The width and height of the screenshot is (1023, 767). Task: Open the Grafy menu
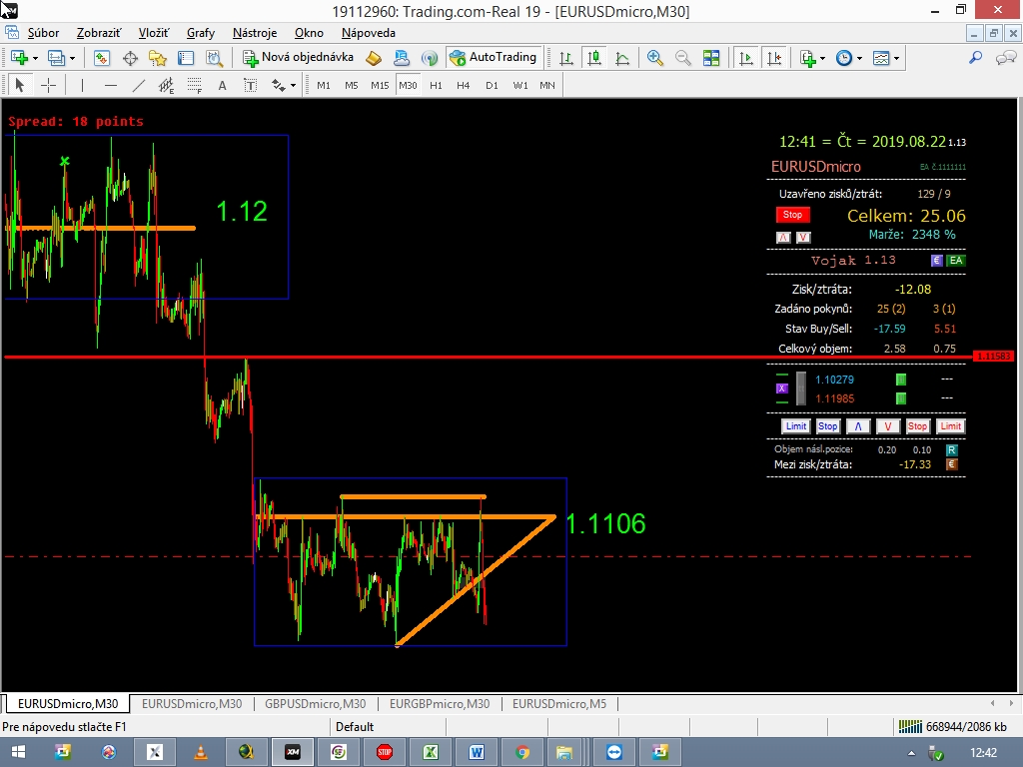[x=200, y=33]
